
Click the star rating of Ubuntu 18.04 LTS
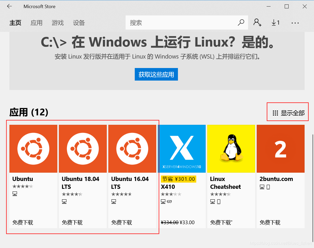tap(72, 194)
